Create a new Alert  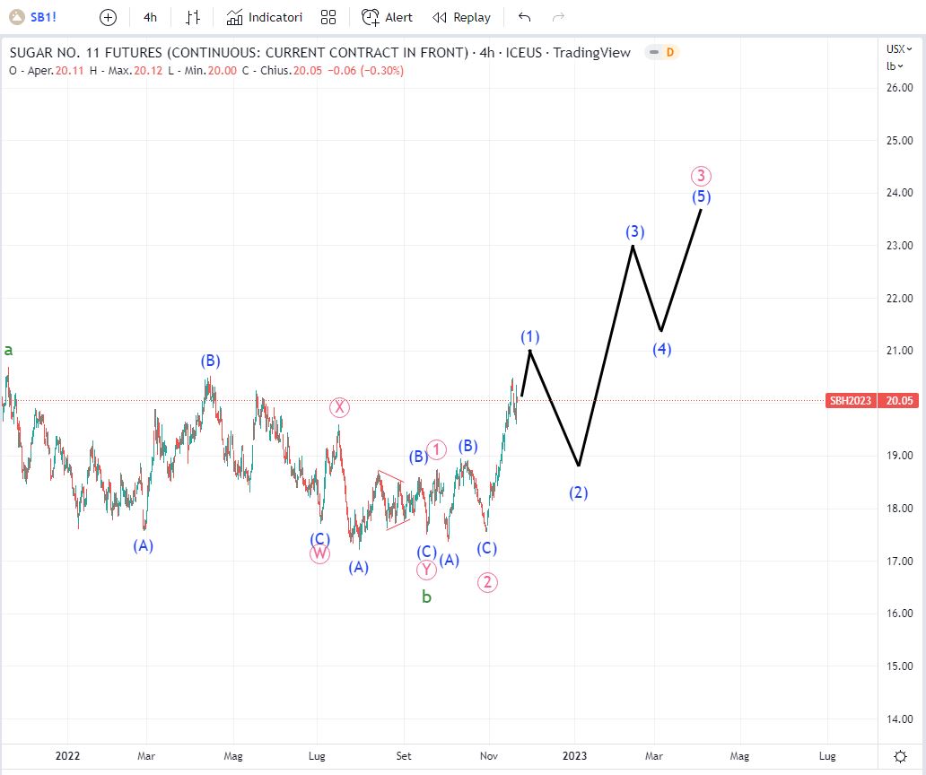coord(387,18)
